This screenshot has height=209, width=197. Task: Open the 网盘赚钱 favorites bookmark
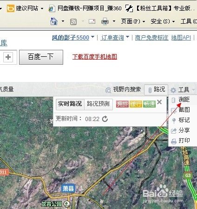click(85, 8)
